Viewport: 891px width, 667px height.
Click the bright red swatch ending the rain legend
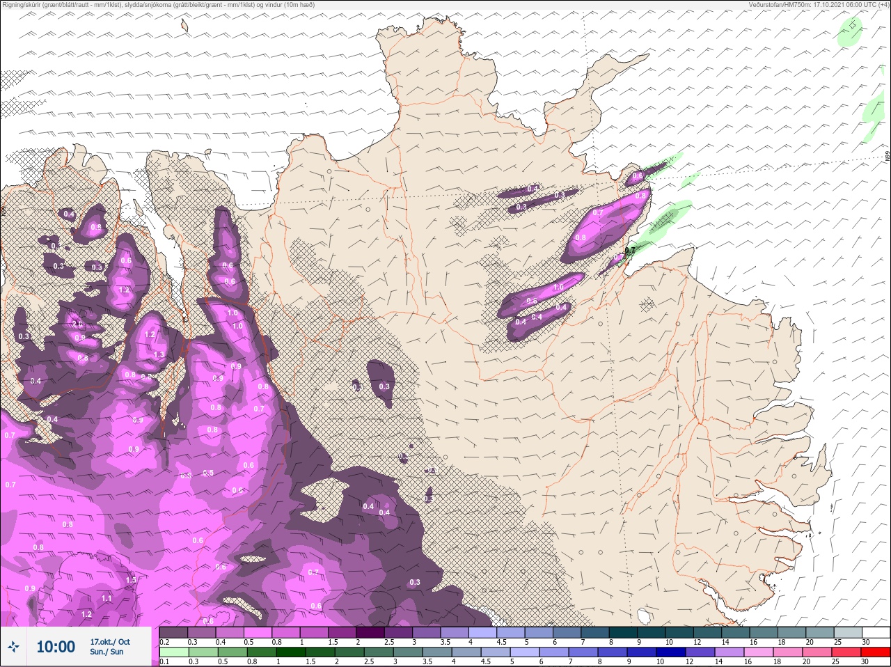tap(876, 652)
